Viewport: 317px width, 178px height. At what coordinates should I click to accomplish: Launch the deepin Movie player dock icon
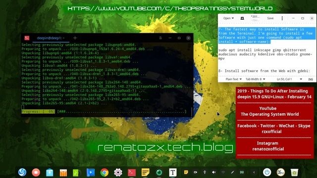click(x=91, y=173)
